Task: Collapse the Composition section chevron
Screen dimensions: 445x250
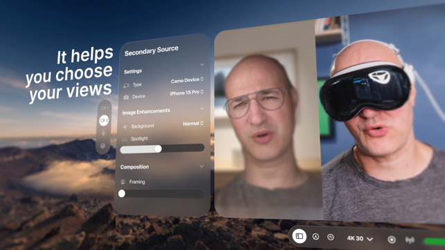Action: tap(201, 166)
